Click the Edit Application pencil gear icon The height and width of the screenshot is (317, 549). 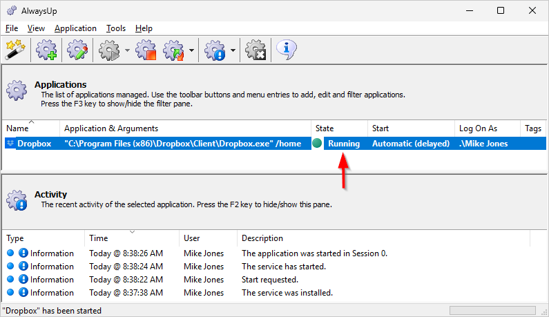pyautogui.click(x=76, y=50)
